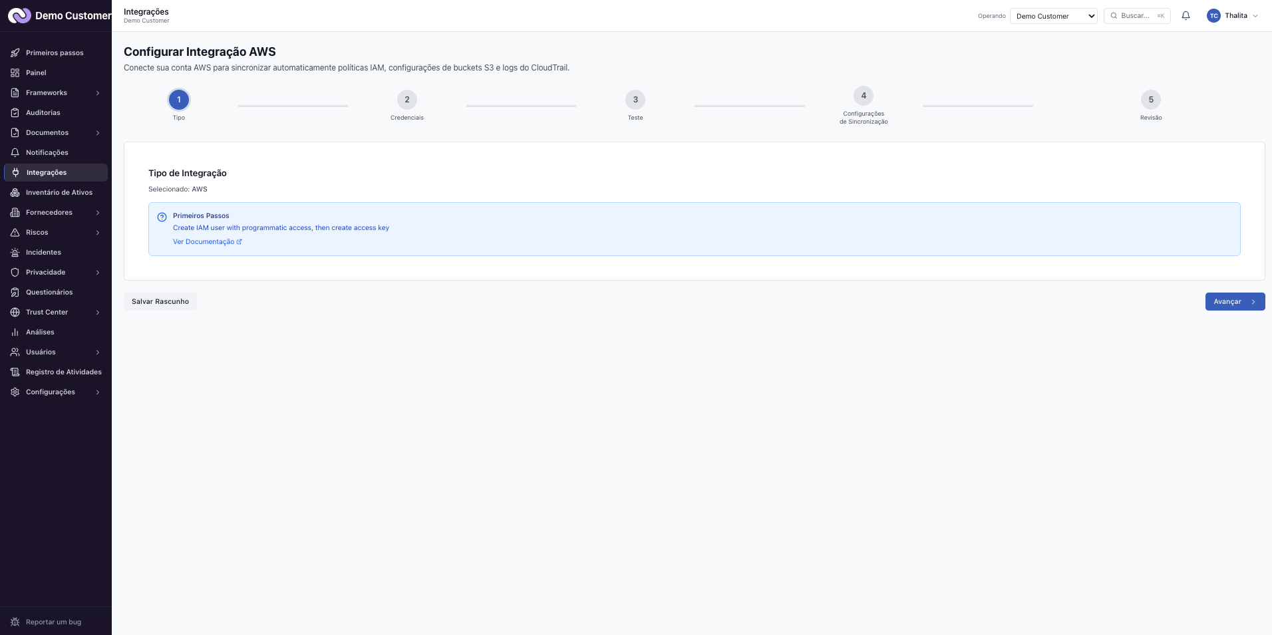
Task: Click the Primeiros passos rocket icon
Action: (x=15, y=53)
